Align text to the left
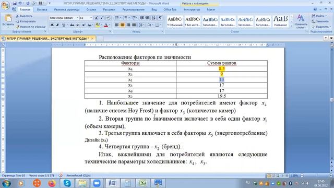The height and width of the screenshot is (188, 334). point(117,25)
